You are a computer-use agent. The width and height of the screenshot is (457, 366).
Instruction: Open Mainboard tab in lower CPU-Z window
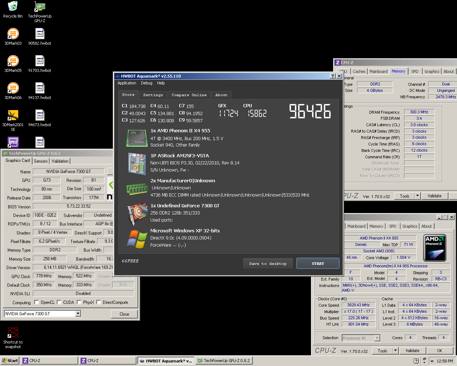pos(356,226)
